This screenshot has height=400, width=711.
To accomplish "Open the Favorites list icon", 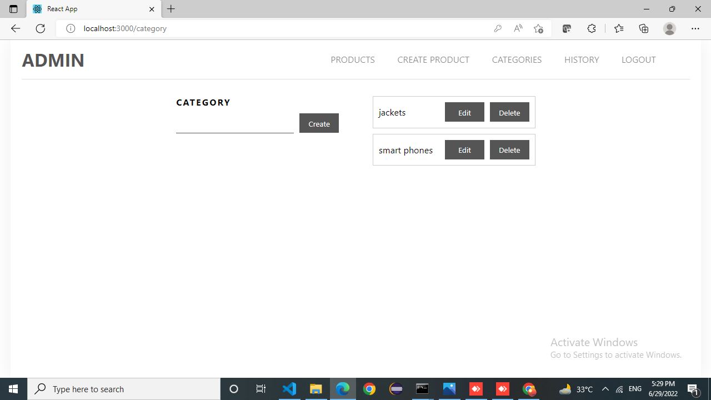I will click(619, 28).
